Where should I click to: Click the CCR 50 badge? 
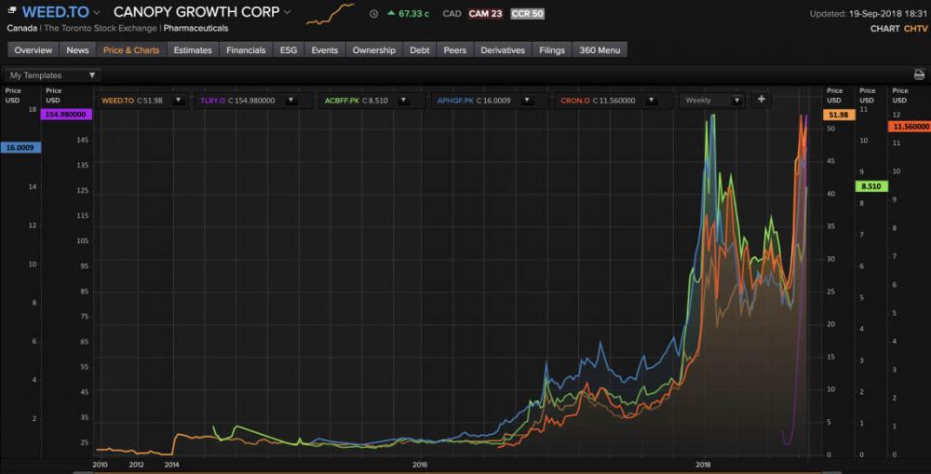click(527, 14)
